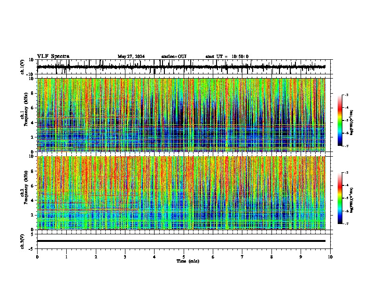
Task: Click time axis tick label "8"
Action: tap(271, 257)
